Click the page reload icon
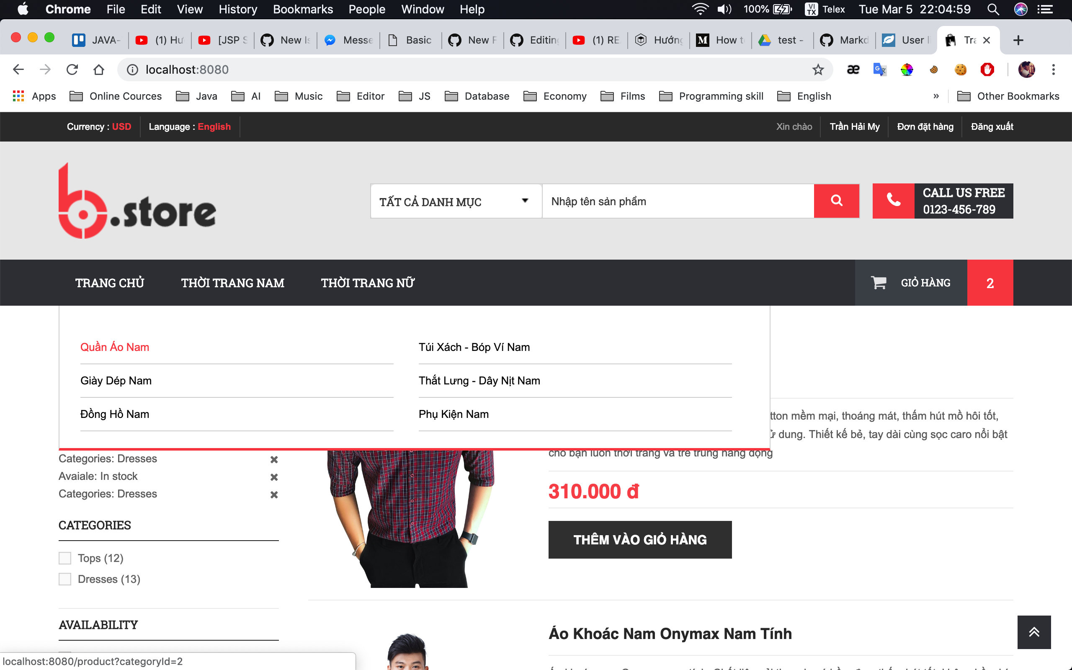The image size is (1072, 670). click(x=72, y=69)
